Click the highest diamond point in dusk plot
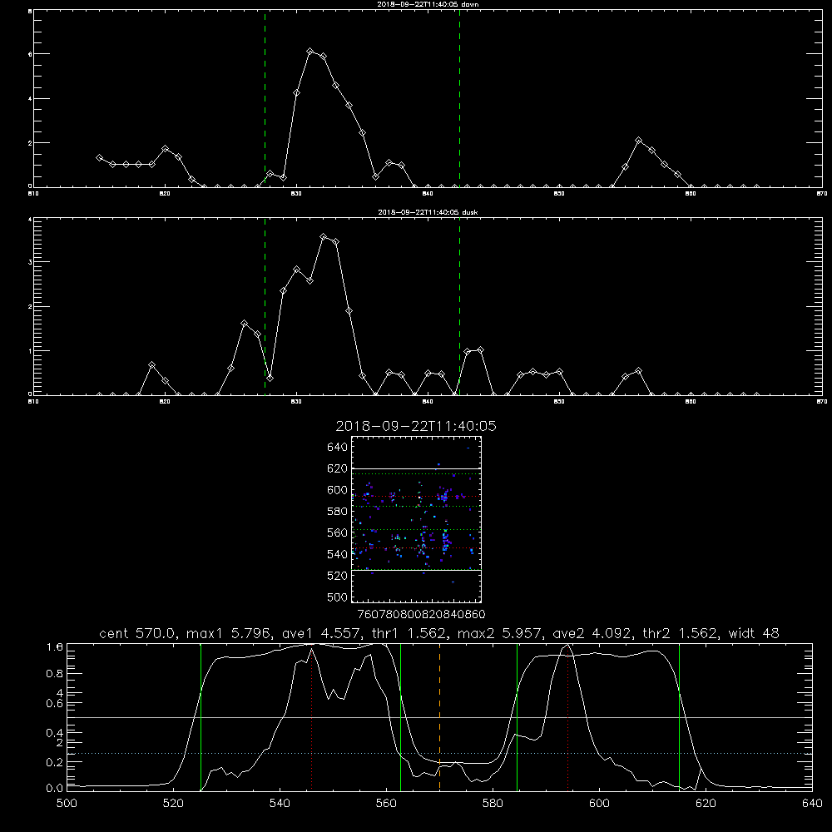 pyautogui.click(x=323, y=236)
